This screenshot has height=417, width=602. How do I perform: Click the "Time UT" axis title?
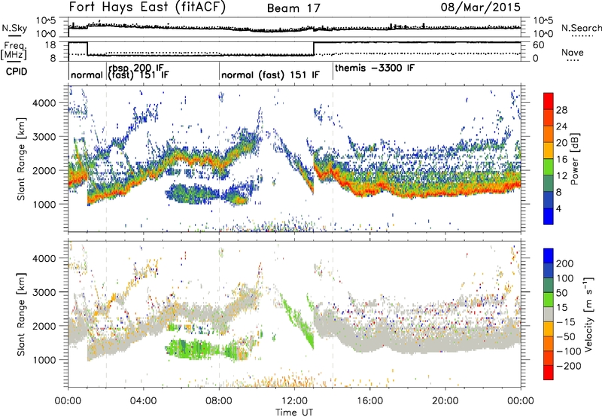pyautogui.click(x=294, y=412)
